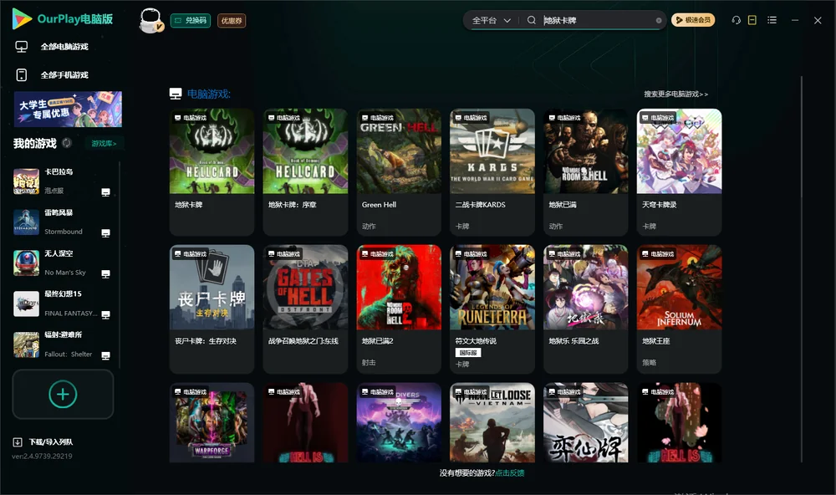The image size is (836, 495).
Task: Refresh the 我的游戏 list
Action: pos(67,143)
